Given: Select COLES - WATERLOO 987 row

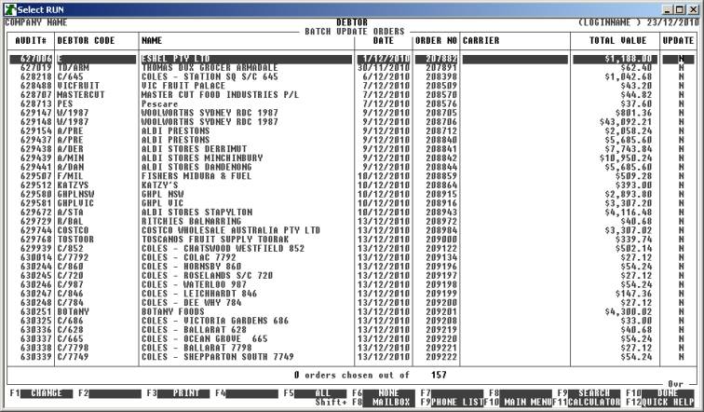Looking at the screenshot, I should pos(352,284).
